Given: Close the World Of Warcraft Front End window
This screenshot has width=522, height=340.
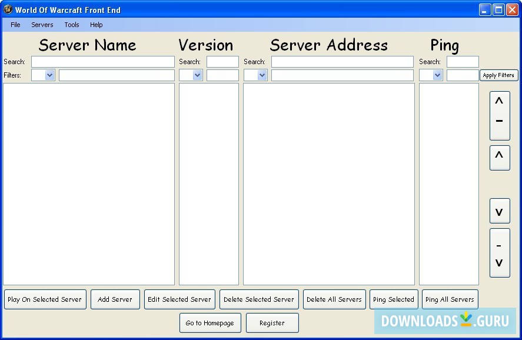Looking at the screenshot, I should pyautogui.click(x=512, y=10).
